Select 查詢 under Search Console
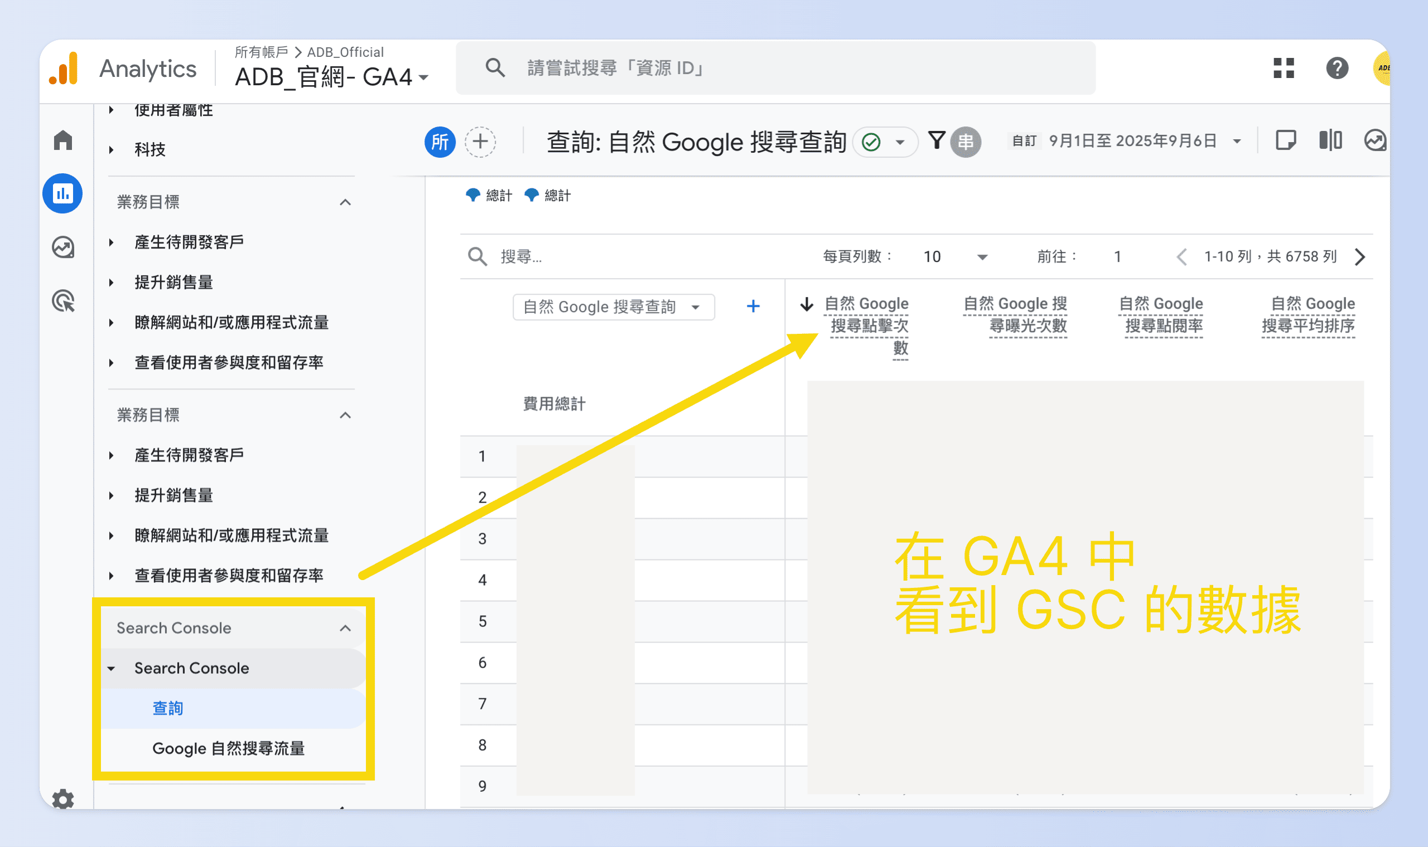This screenshot has height=847, width=1428. point(167,708)
